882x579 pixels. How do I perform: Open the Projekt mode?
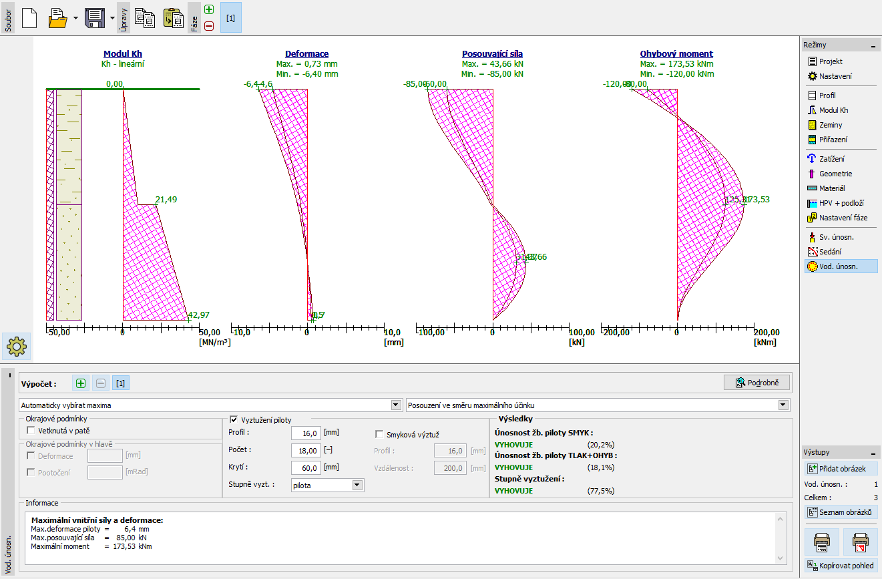[x=840, y=61]
